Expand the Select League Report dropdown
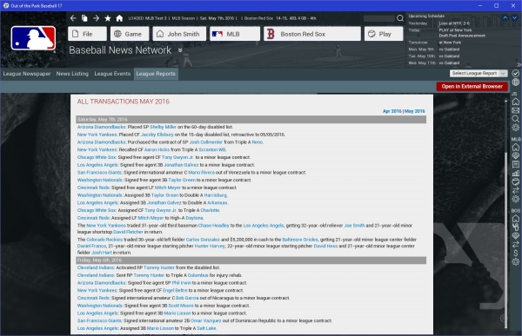Image resolution: width=522 pixels, height=336 pixels. (x=478, y=73)
